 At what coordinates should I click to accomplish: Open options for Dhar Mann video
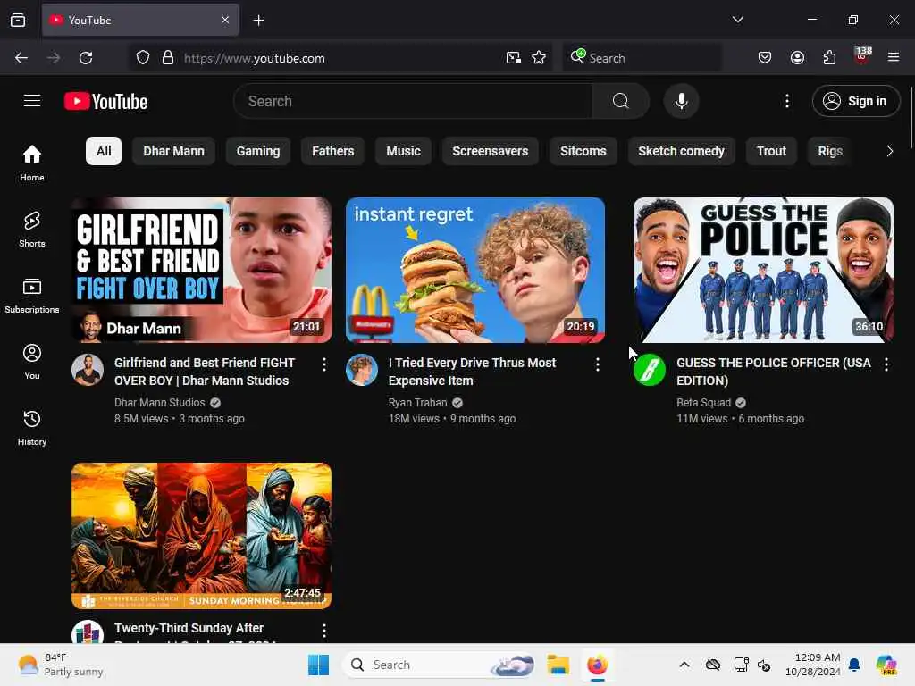click(x=323, y=364)
